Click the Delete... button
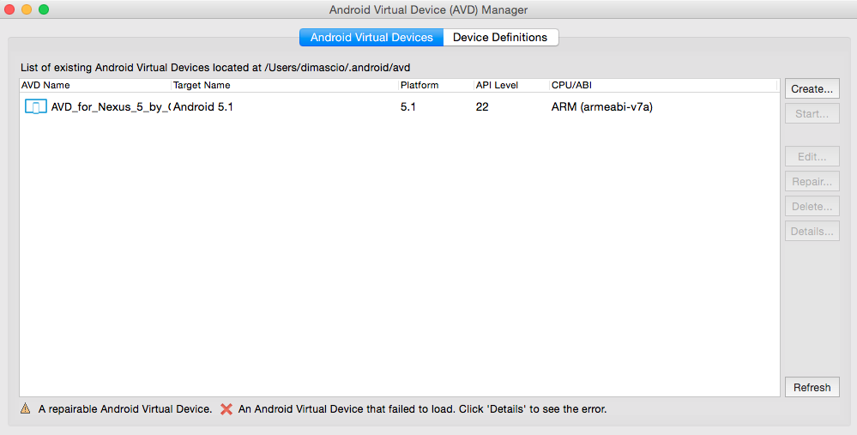Image resolution: width=857 pixels, height=435 pixels. click(x=812, y=207)
